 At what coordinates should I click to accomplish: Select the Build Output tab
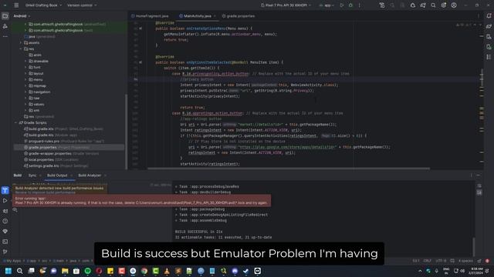point(57,175)
